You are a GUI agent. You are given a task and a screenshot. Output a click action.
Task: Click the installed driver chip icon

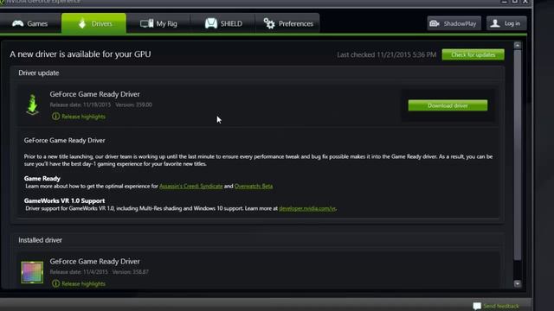coord(32,272)
